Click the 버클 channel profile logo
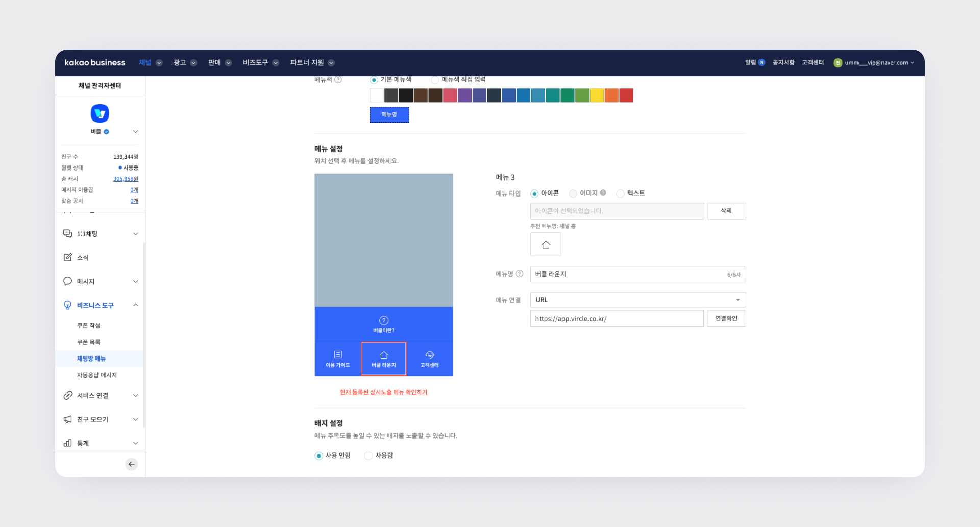980x527 pixels. pos(100,113)
